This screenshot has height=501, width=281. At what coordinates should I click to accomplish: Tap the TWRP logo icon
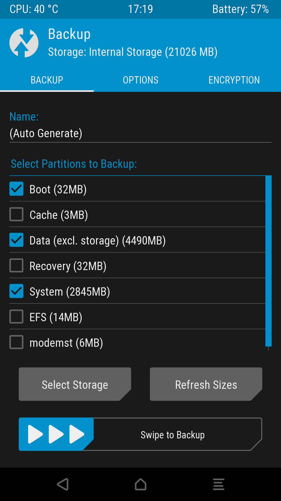click(x=24, y=43)
